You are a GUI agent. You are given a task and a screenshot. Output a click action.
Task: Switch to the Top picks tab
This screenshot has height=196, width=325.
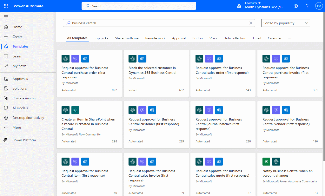(x=101, y=38)
